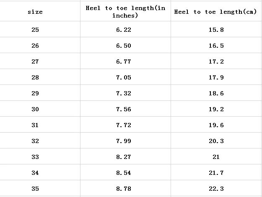Image resolution: width=262 pixels, height=197 pixels.
Task: Click the size 31 cell
Action: [x=35, y=125]
